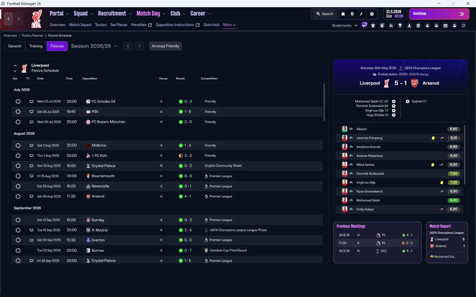
Task: Open the world globe icon in top toolbar
Action: coord(352,14)
